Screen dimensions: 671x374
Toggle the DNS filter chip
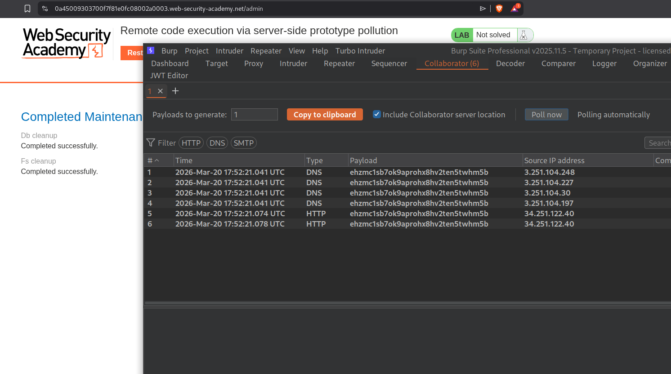(x=217, y=143)
